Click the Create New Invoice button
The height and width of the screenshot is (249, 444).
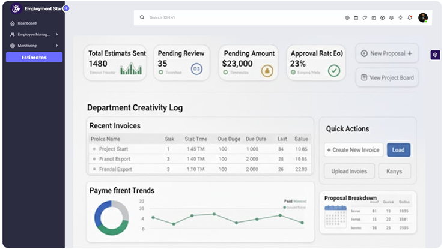353,150
